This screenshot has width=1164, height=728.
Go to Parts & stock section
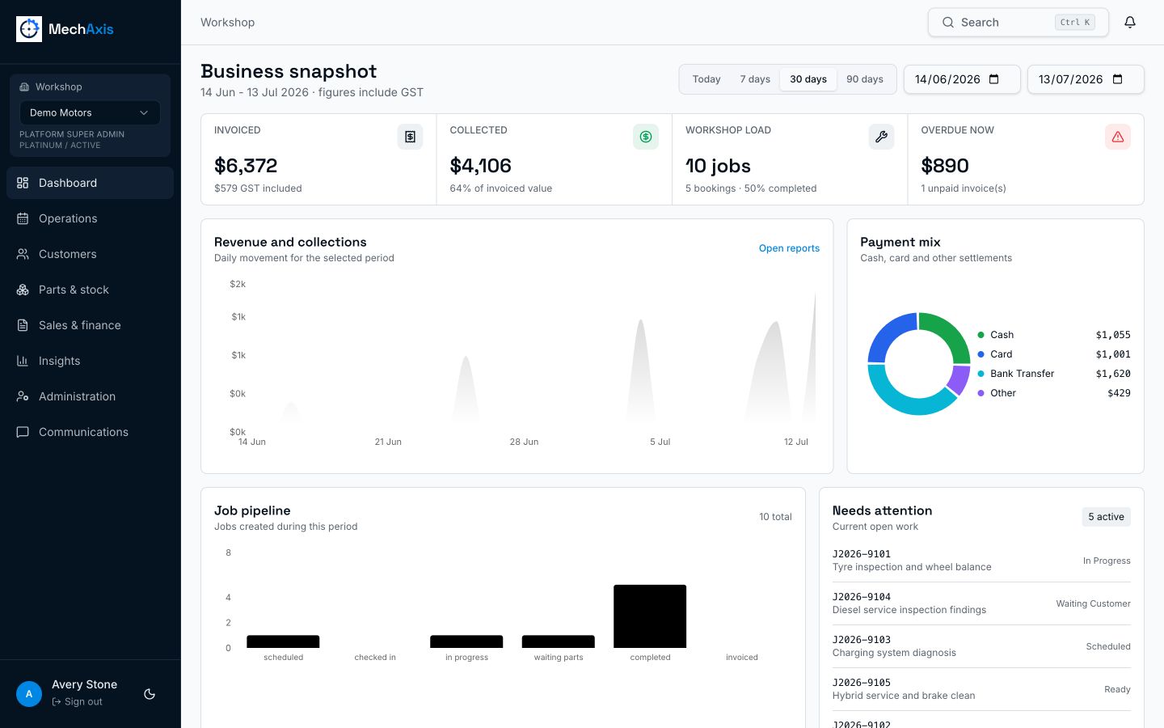point(90,290)
